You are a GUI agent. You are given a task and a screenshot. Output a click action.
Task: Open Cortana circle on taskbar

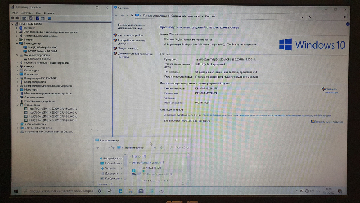(x=99, y=191)
